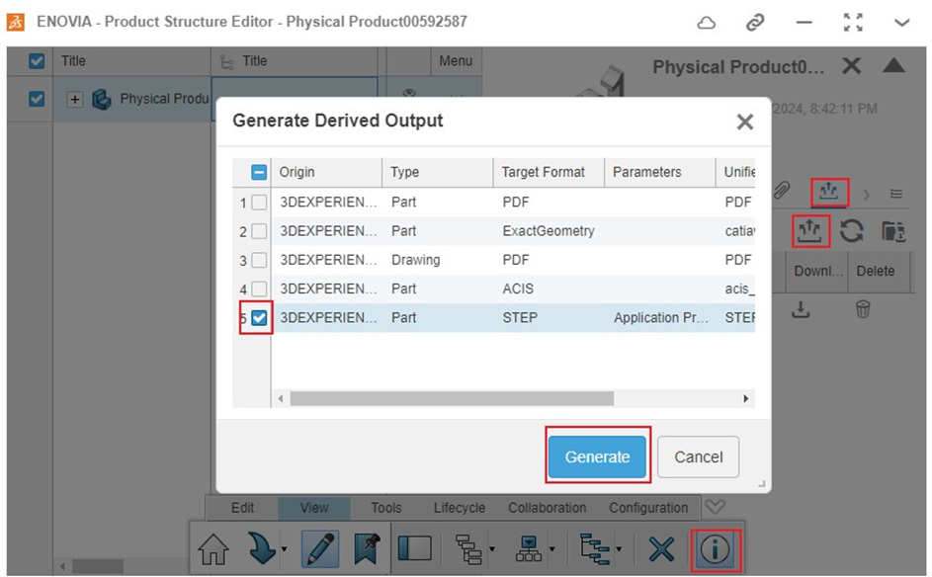Open the widget menu chevron in title bar
Viewport: 932px width, 577px height.
coord(901,23)
